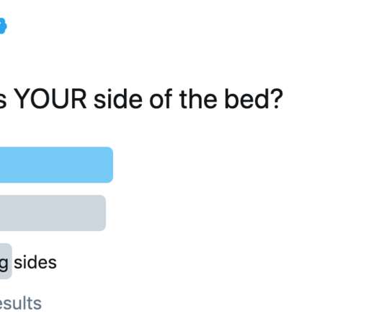
Task: Click the rounded right end of blue bar
Action: [110, 165]
